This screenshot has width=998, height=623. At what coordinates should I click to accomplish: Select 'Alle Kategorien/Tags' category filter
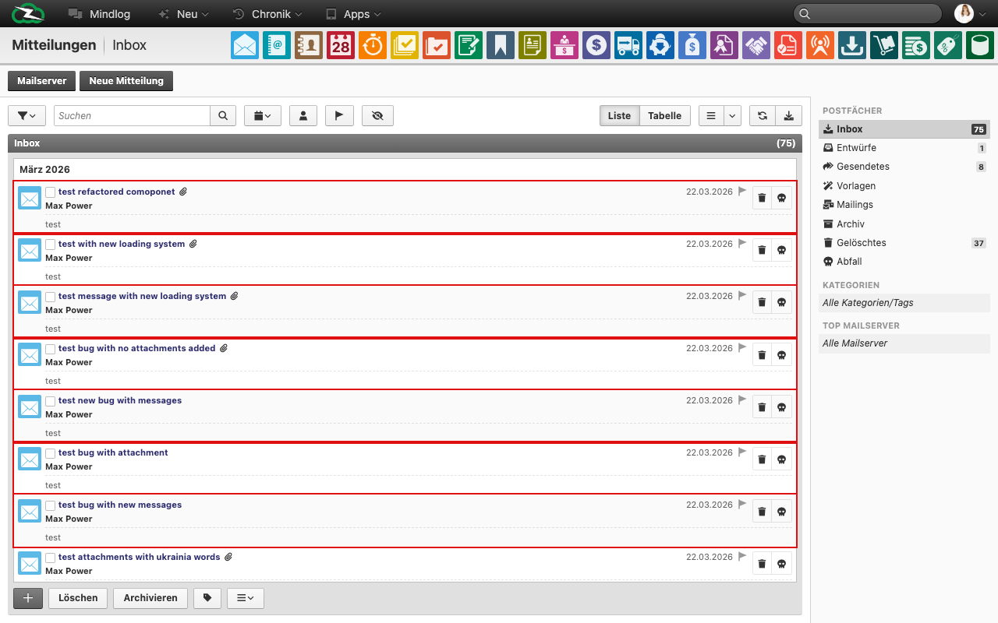point(904,303)
